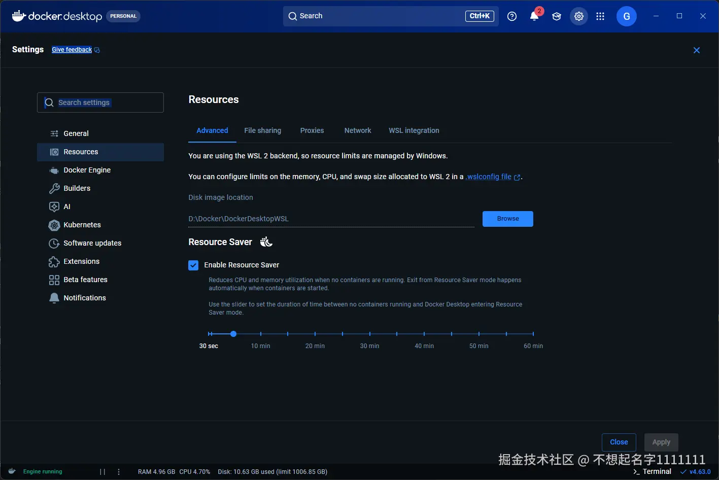The image size is (719, 480).
Task: Open Builders settings
Action: tap(100, 188)
